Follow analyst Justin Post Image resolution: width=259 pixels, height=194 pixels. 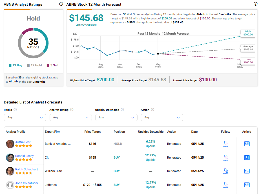226,144
